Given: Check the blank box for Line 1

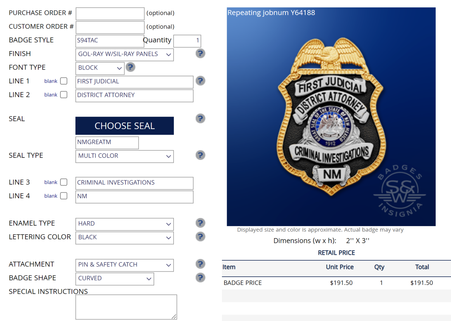Looking at the screenshot, I should 63,81.
